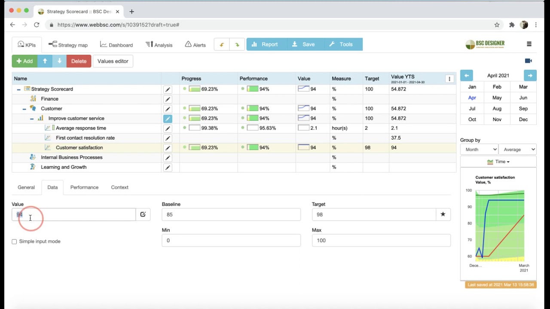Click the Baseline input field

(231, 215)
